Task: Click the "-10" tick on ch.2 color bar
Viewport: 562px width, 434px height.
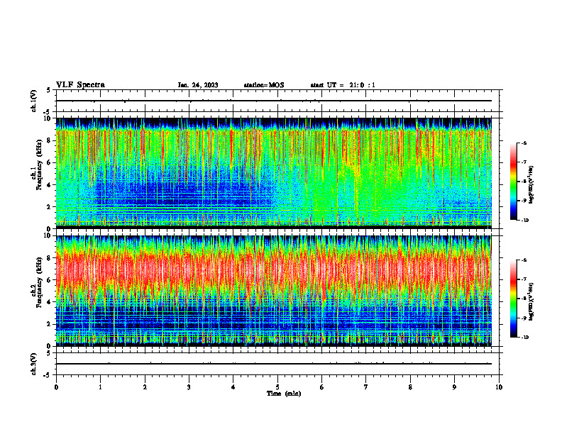Action: coord(524,338)
